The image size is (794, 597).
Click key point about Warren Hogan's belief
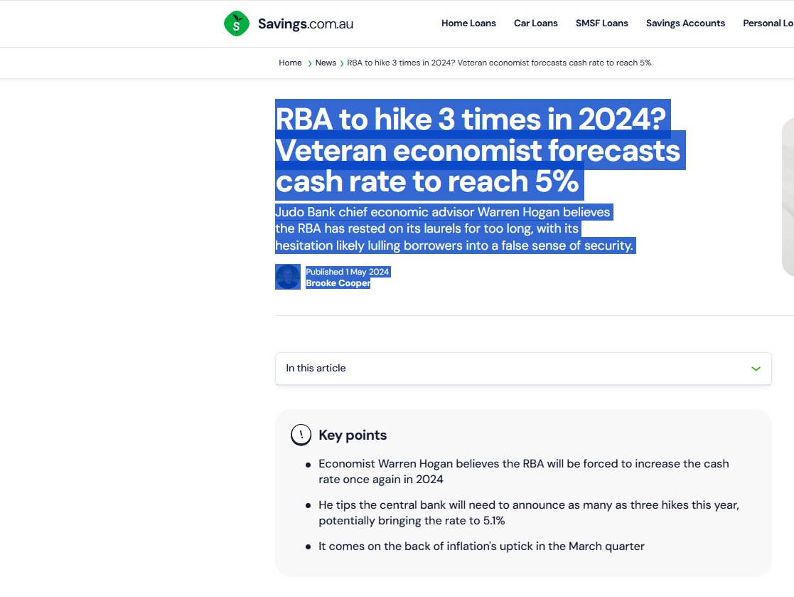tap(524, 471)
